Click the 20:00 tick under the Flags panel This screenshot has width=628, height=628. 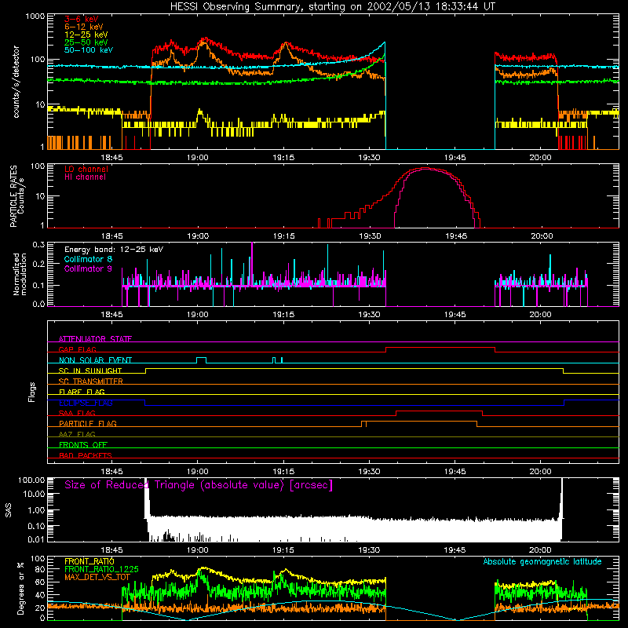[541, 472]
